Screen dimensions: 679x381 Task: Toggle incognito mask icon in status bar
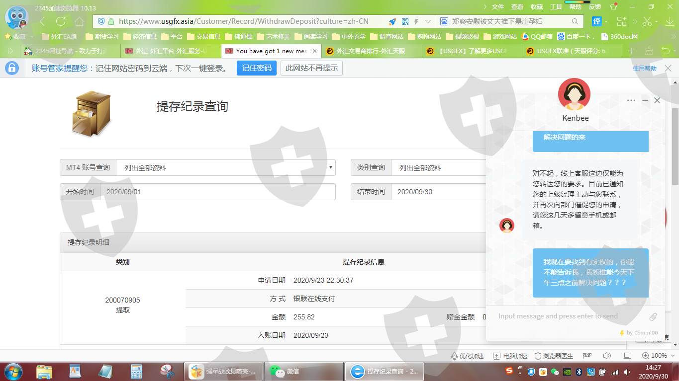click(x=587, y=356)
